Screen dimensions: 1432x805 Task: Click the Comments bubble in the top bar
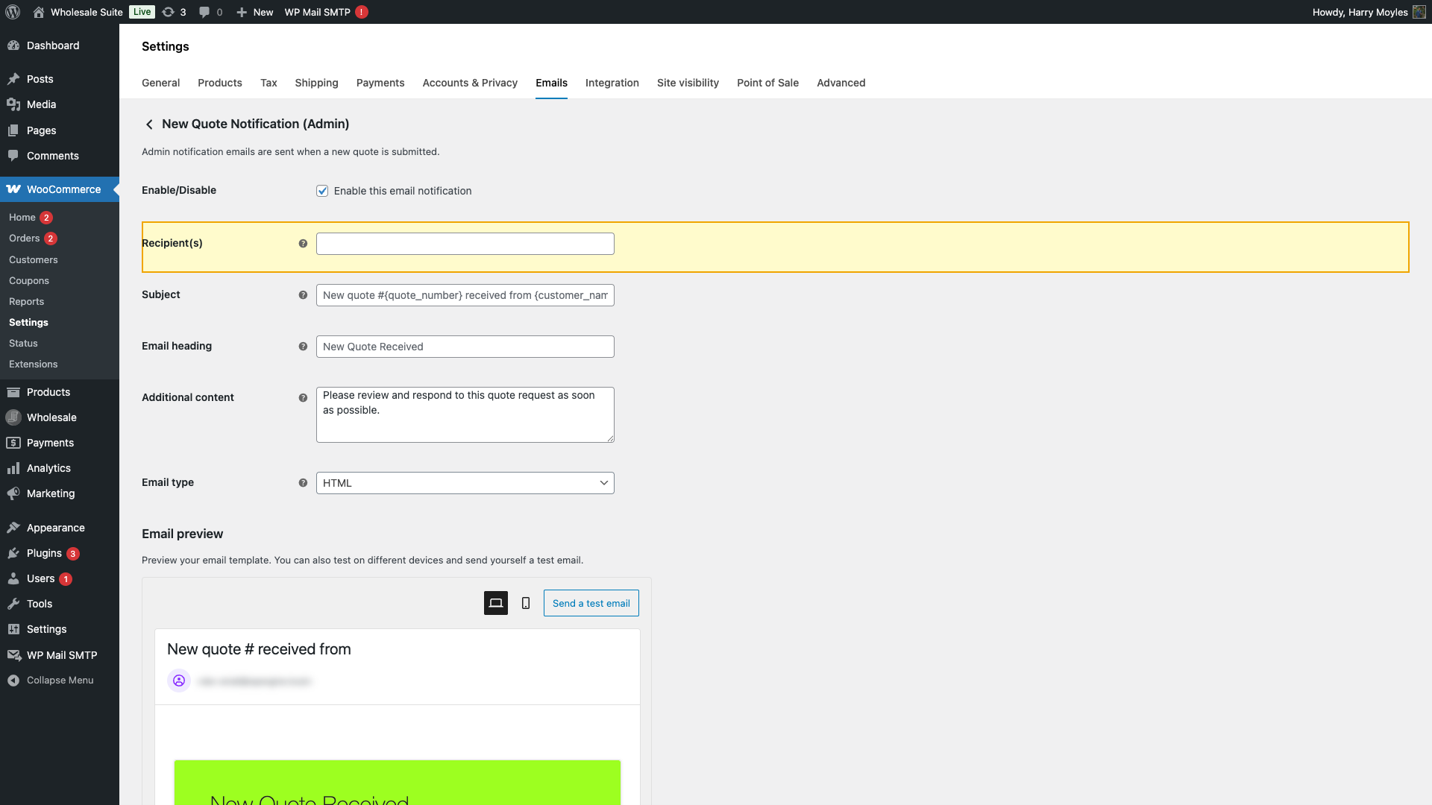click(204, 12)
